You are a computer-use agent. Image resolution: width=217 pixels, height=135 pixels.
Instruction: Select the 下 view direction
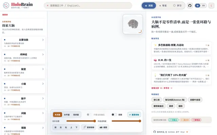[x=76, y=127]
